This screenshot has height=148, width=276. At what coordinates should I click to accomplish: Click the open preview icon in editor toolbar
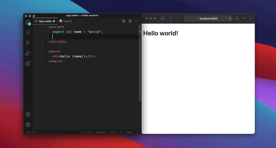point(124,21)
